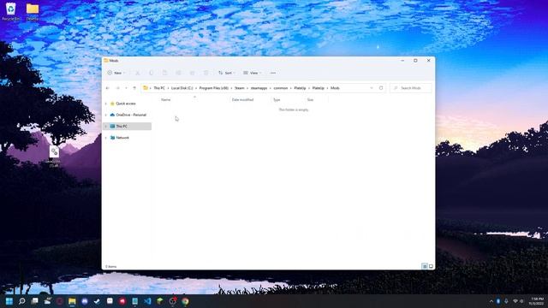
Task: Open the recent locations chevron
Action: pyautogui.click(x=126, y=88)
